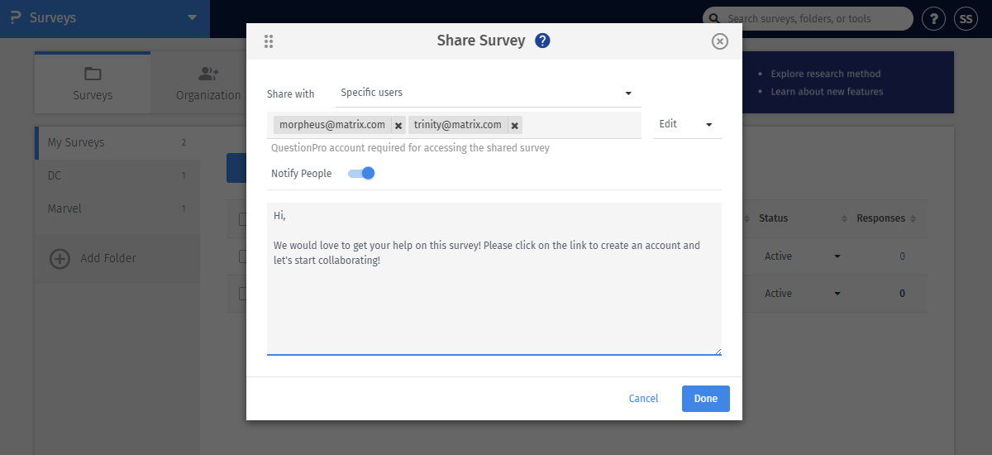This screenshot has height=455, width=992.
Task: Click the Cancel link
Action: tap(643, 399)
